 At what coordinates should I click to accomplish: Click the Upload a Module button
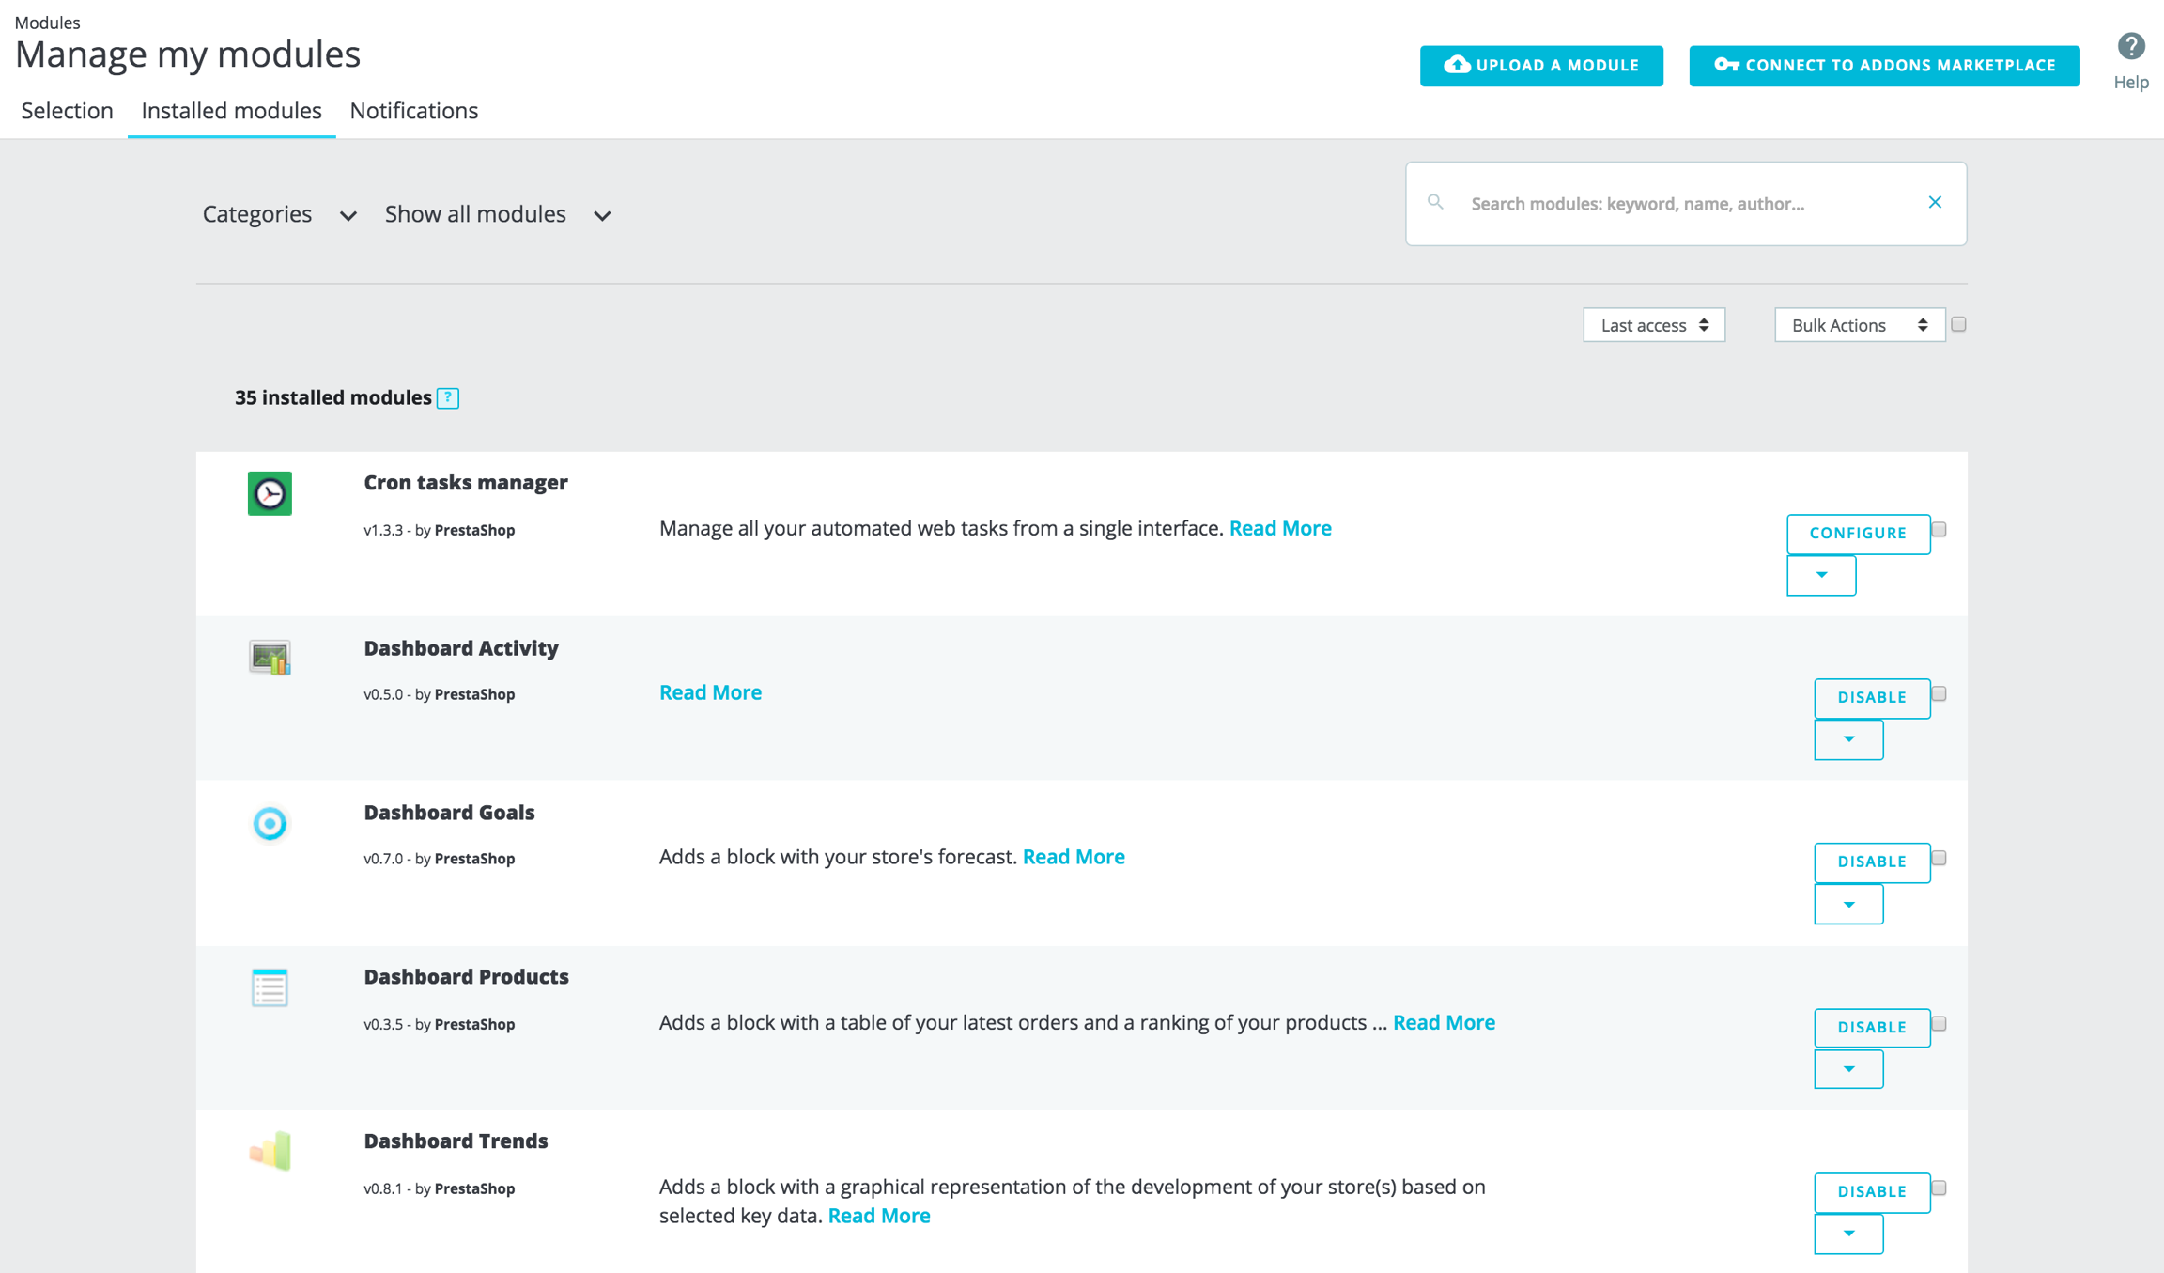click(1541, 66)
